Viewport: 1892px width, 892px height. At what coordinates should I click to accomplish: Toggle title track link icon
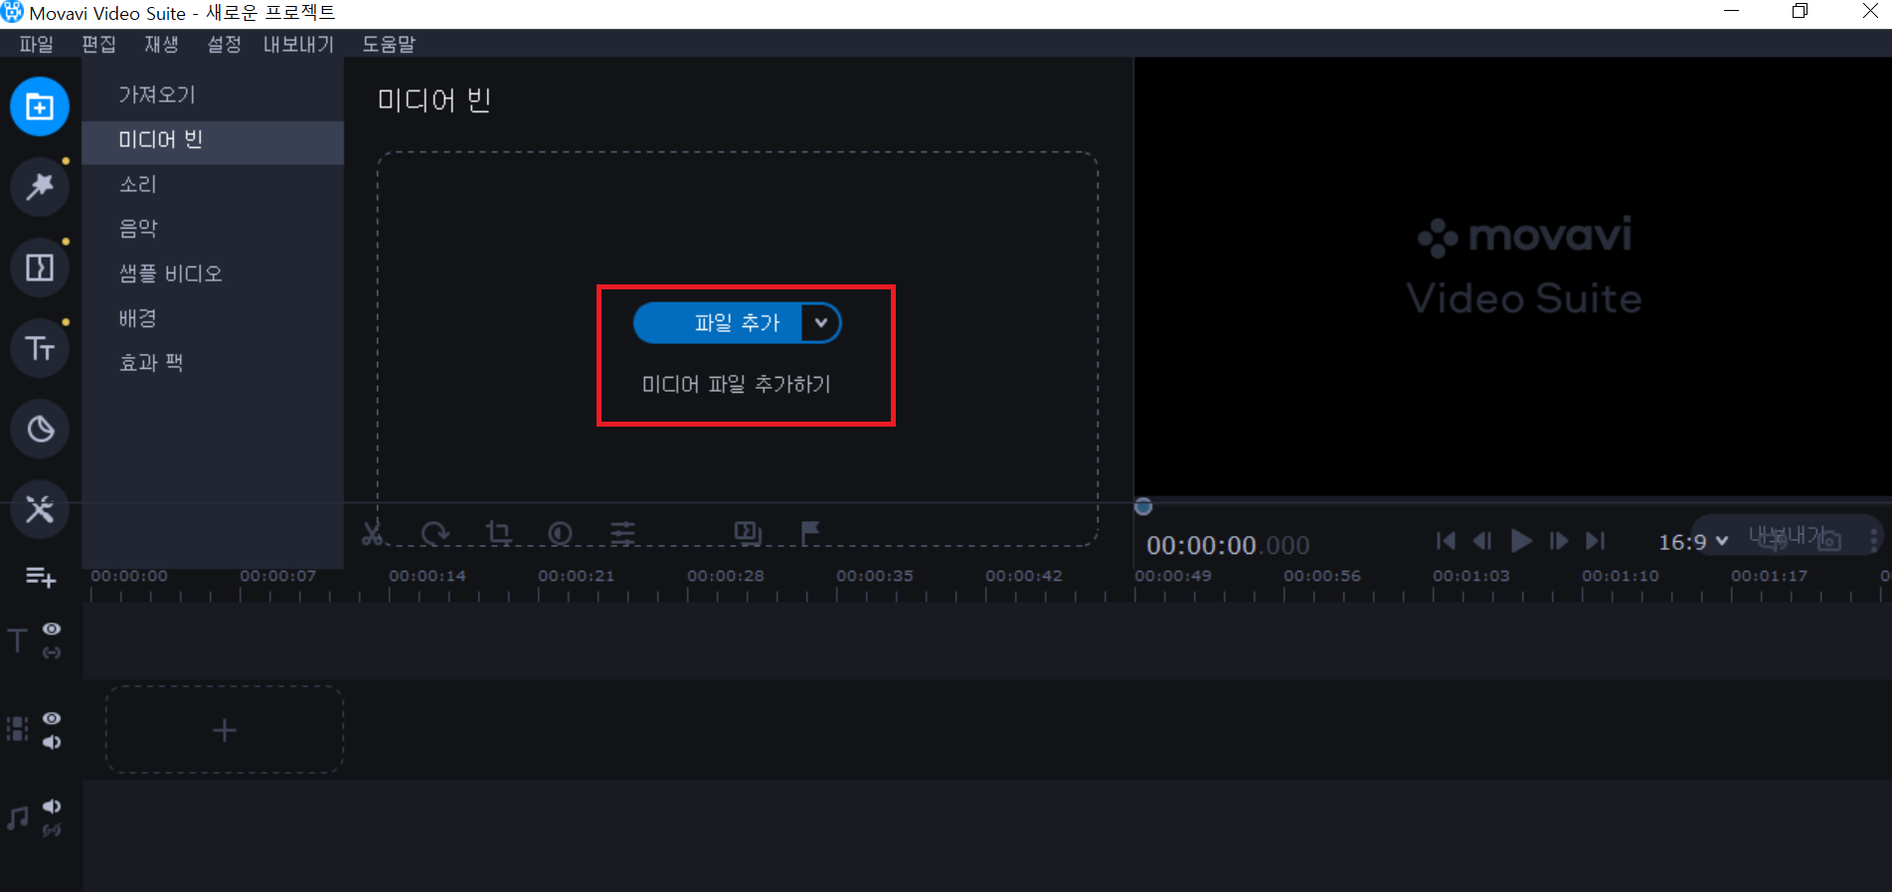tap(52, 652)
